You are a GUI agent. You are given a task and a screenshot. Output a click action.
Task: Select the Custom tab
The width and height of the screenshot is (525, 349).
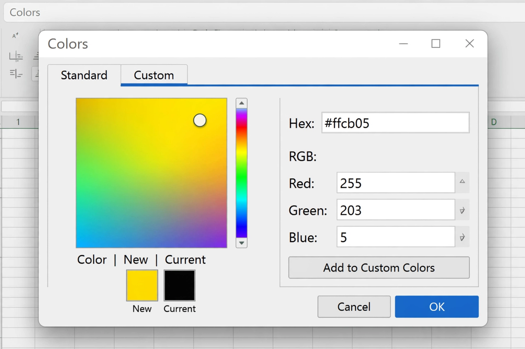tap(154, 75)
